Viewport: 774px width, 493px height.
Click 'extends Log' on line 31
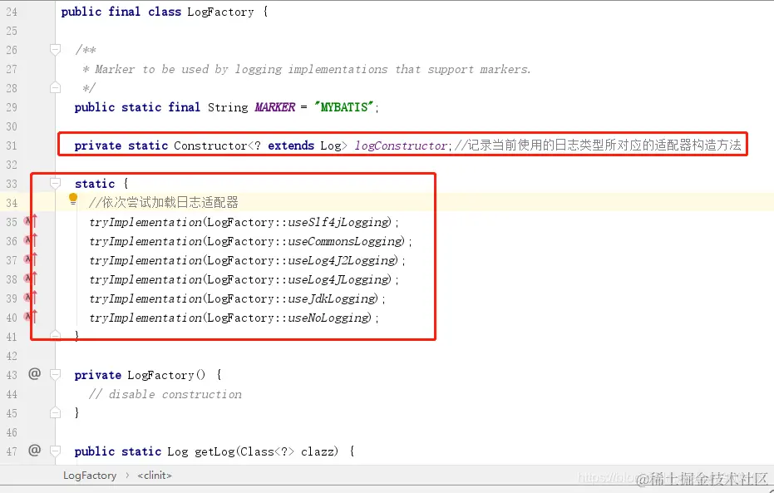(304, 145)
